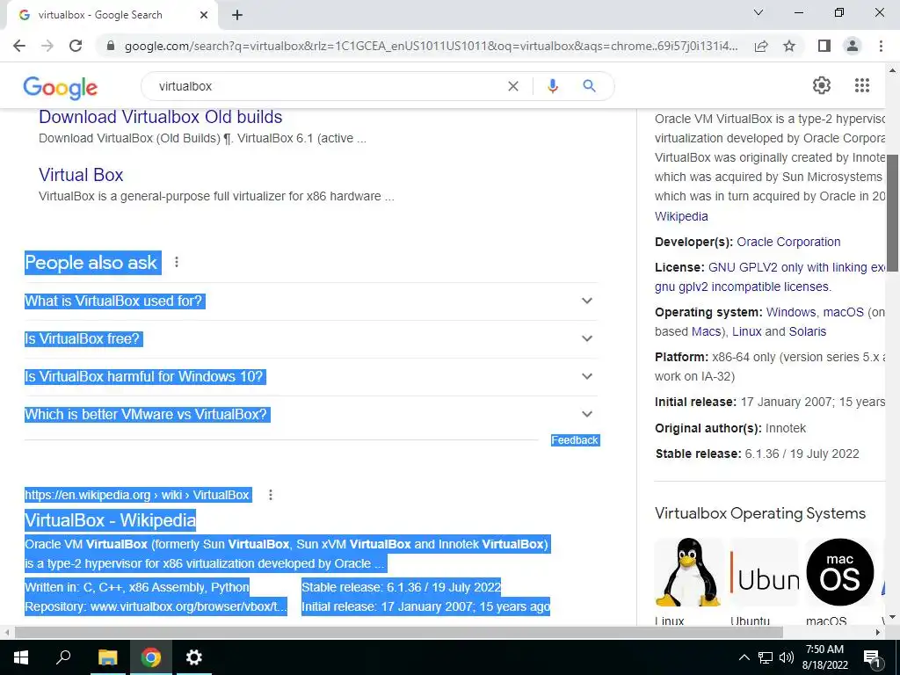Open the Virtual Box sitelink

click(81, 175)
